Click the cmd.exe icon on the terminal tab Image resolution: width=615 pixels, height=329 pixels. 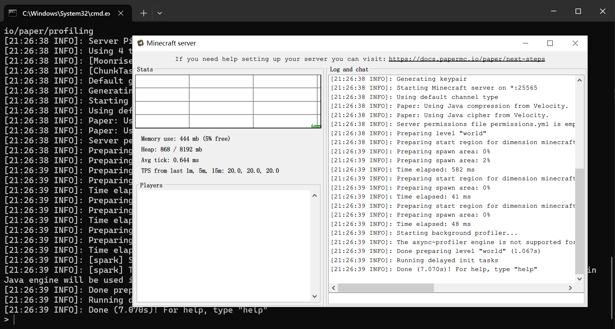click(x=12, y=13)
